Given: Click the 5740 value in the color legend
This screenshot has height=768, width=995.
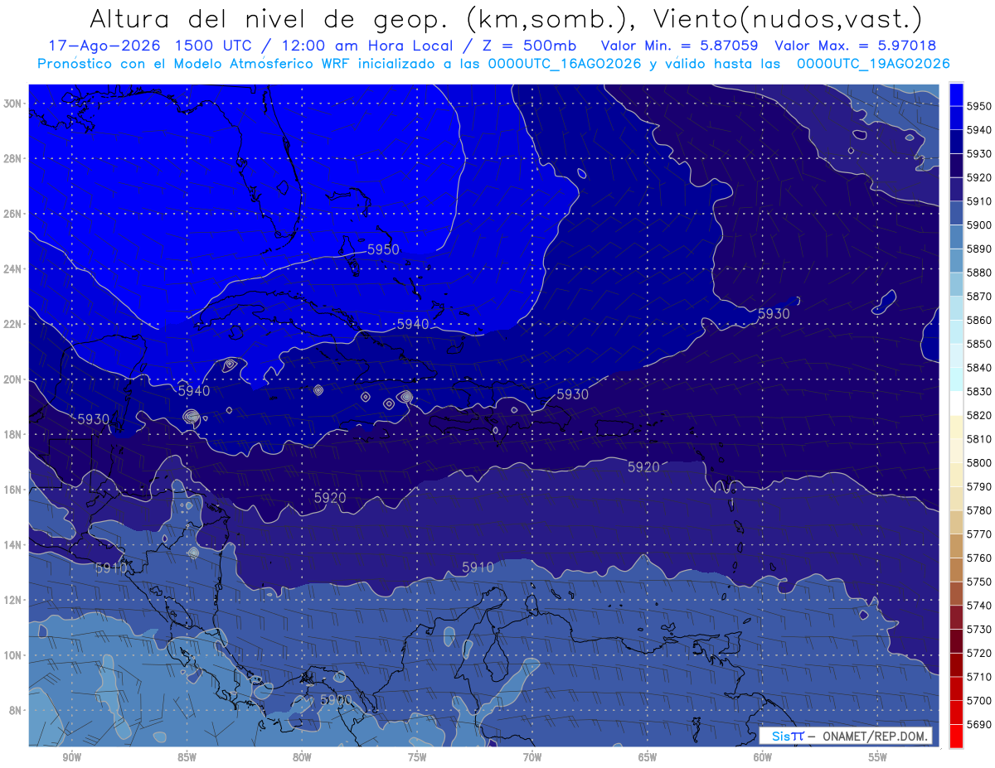Looking at the screenshot, I should point(979,606).
